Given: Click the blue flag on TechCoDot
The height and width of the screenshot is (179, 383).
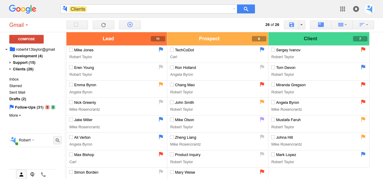Looking at the screenshot, I should click(262, 50).
